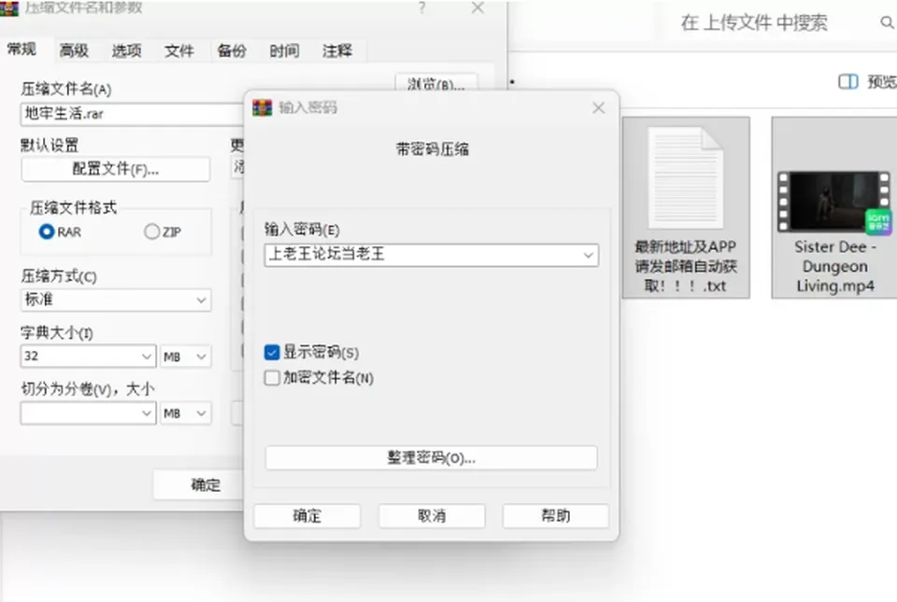The height and width of the screenshot is (602, 897).
Task: Click the 配置文件 button
Action: tap(116, 170)
